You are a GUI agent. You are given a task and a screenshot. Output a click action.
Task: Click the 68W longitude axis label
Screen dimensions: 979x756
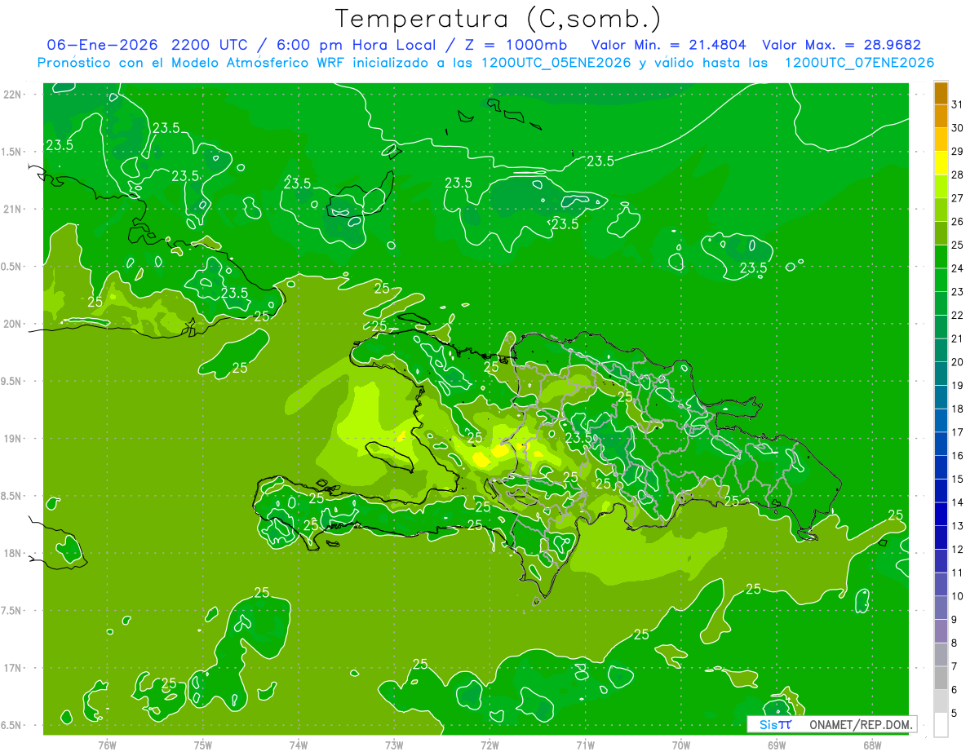(872, 745)
